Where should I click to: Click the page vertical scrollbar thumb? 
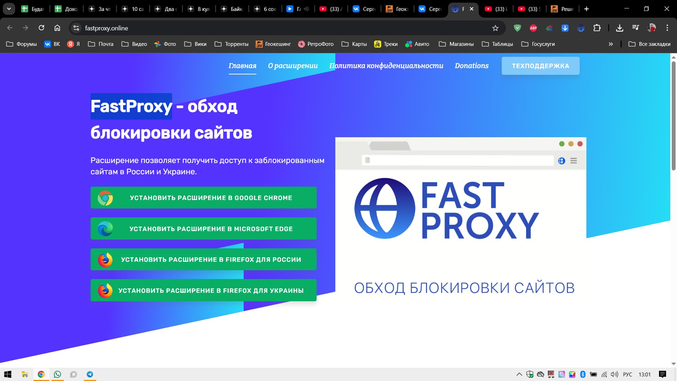[x=673, y=116]
